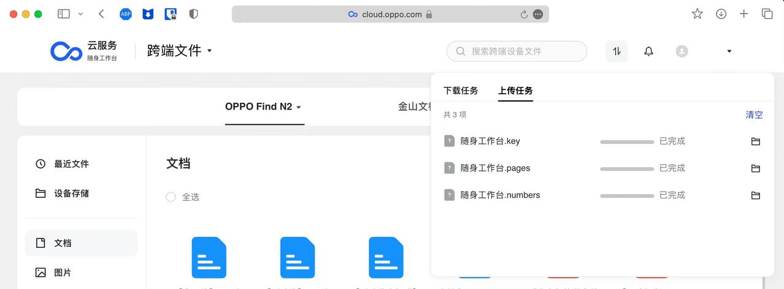Click the user avatar icon
This screenshot has height=289, width=784.
point(682,51)
